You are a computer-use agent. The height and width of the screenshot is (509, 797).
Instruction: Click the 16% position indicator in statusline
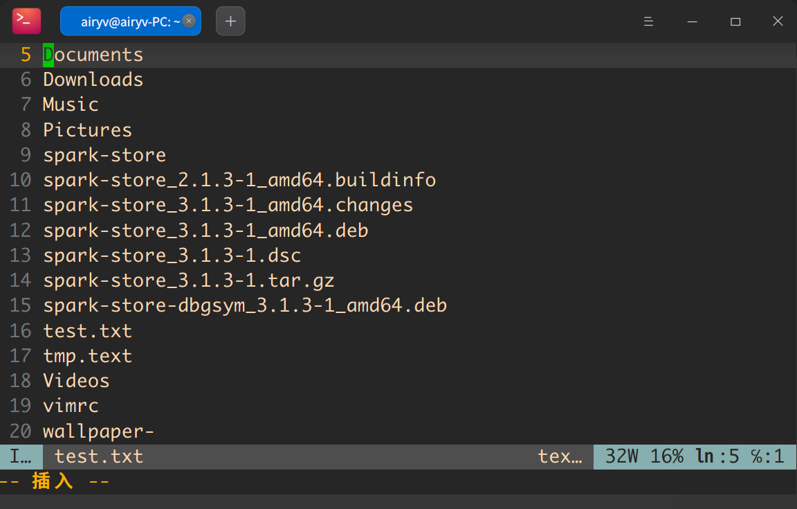click(x=667, y=456)
